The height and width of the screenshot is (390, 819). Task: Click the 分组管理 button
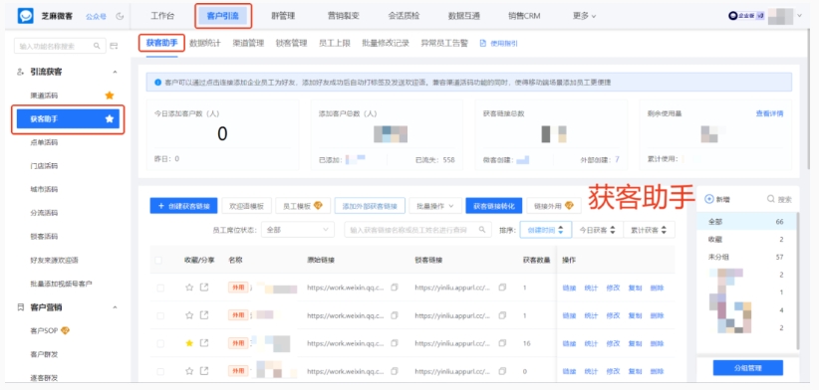click(748, 367)
